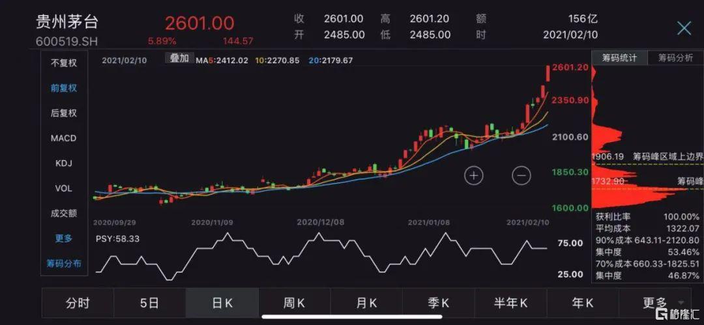Show the MACD indicator
704x325 pixels.
coord(64,138)
